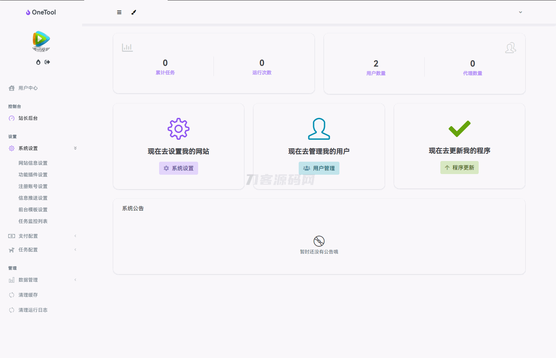Click the user avatar thumbnail in sidebar

pyautogui.click(x=41, y=41)
